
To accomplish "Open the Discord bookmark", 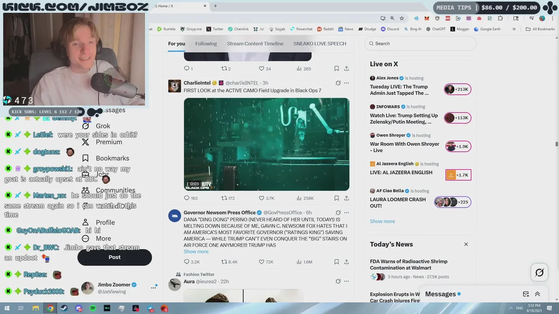I will point(390,29).
